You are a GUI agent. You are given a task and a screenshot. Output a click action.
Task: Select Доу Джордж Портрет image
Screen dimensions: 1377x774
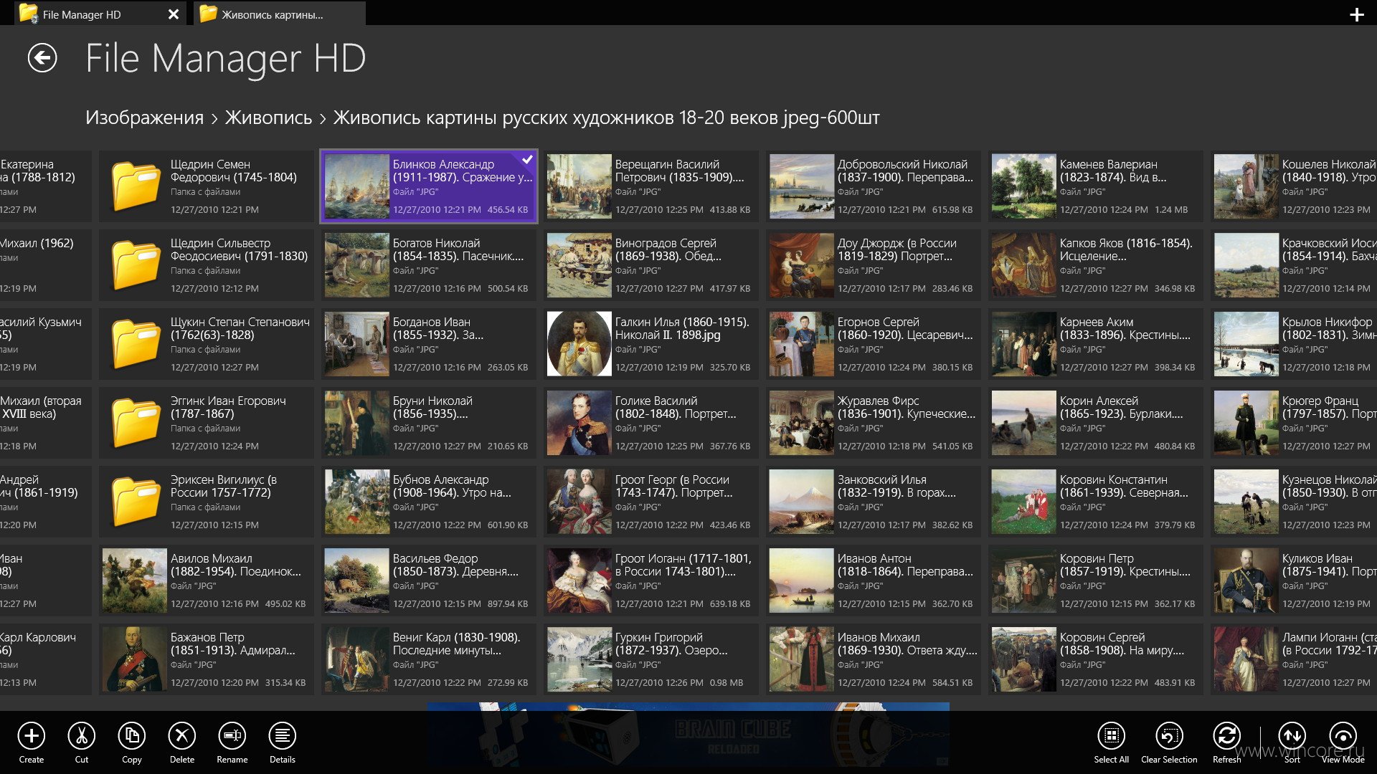point(874,265)
